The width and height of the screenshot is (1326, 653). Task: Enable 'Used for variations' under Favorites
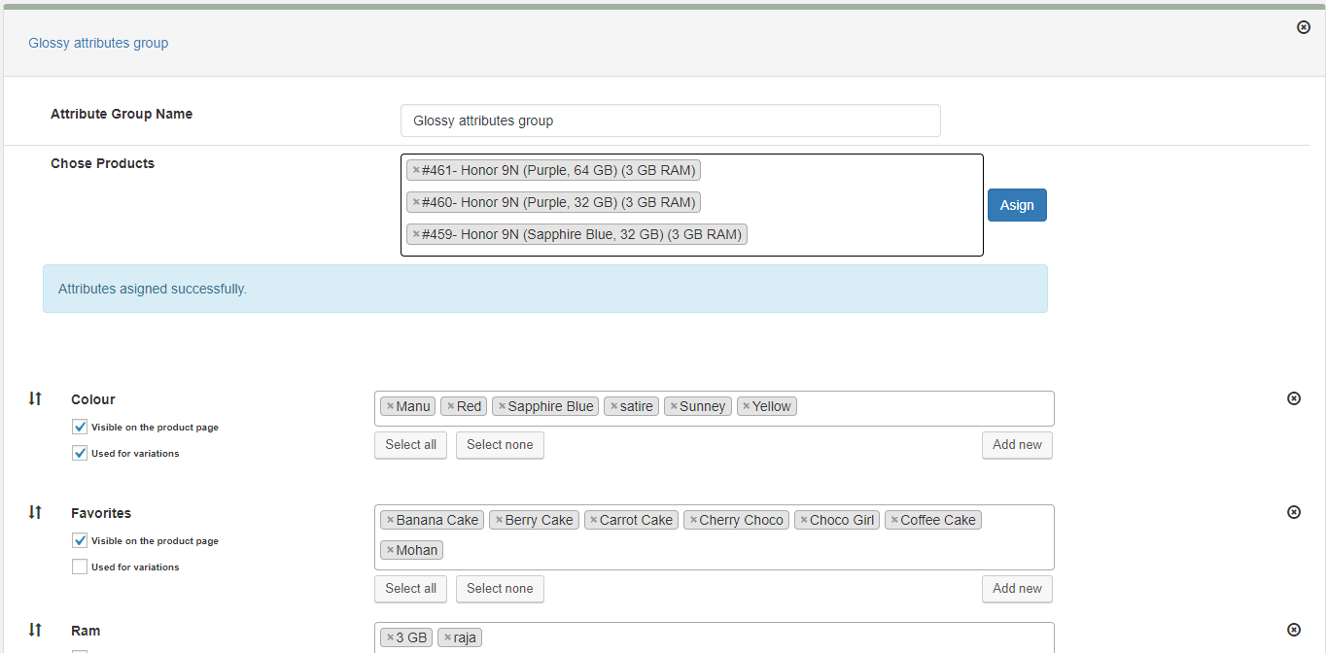[79, 567]
